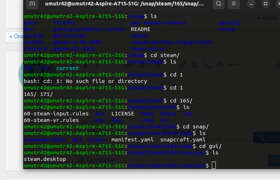Click the command-chain directory name
Screen dimensions: 280x180
click(x=45, y=140)
